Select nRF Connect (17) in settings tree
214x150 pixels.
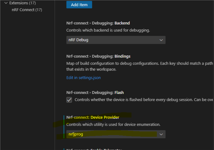tap(27, 10)
